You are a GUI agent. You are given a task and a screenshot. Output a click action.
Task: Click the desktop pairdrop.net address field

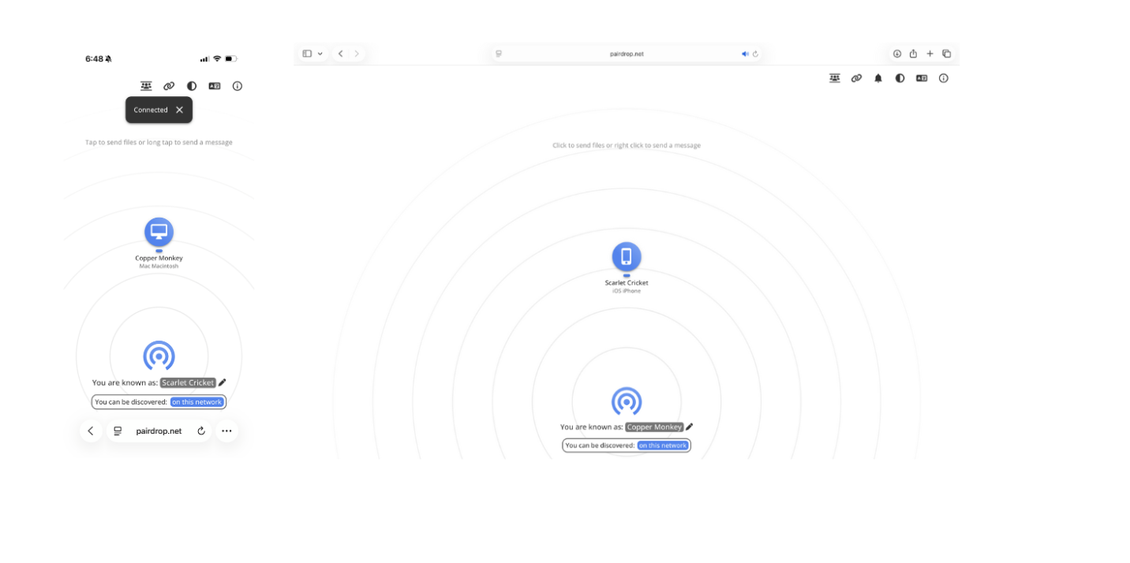(627, 54)
